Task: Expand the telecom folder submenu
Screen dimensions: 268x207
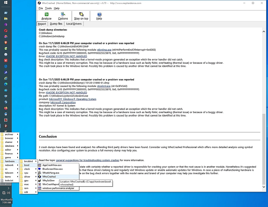Action: pyautogui.click(x=10, y=173)
